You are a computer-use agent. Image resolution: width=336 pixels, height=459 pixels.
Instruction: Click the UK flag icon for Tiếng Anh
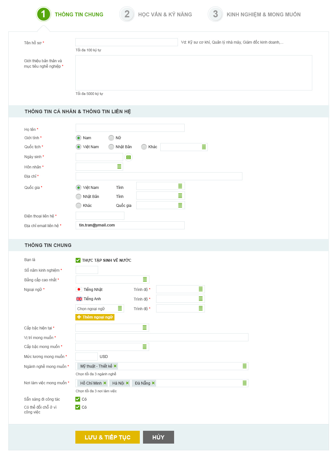(79, 299)
